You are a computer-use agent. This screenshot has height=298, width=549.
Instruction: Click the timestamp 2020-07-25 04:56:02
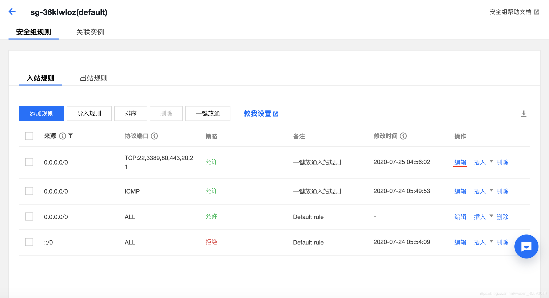tap(402, 162)
